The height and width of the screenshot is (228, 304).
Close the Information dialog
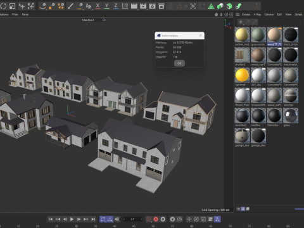[201, 35]
